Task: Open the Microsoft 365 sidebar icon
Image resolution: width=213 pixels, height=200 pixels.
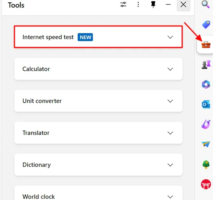Action: pos(206,84)
